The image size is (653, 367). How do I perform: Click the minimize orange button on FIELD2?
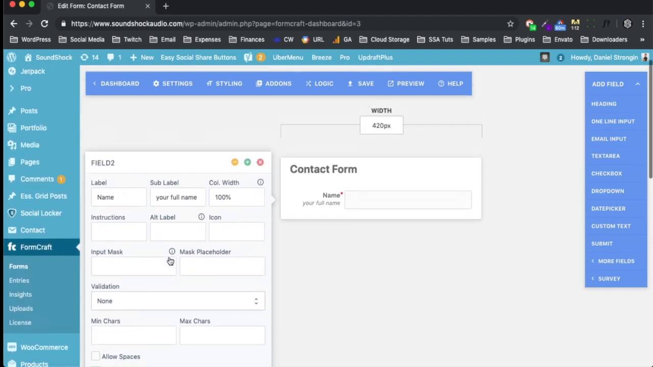235,162
